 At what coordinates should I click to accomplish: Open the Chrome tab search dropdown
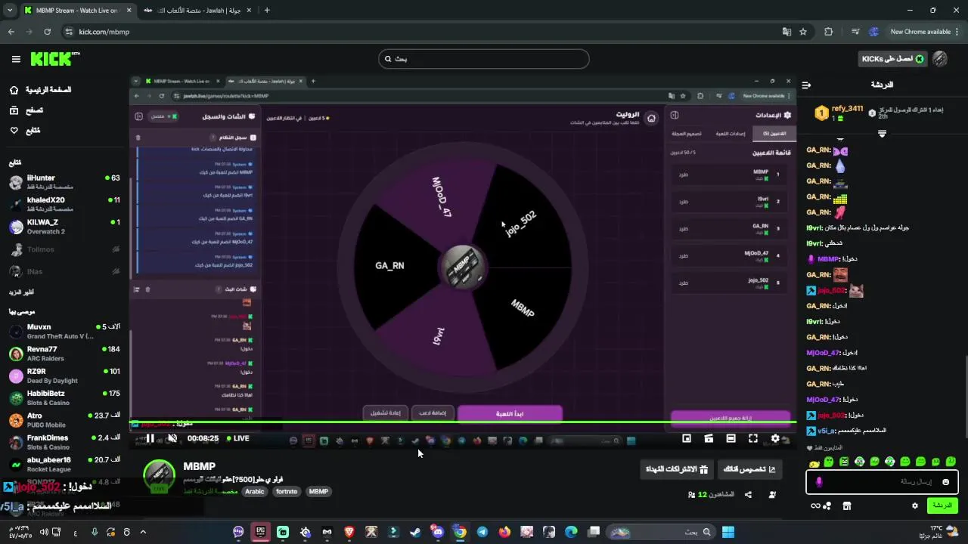pos(10,11)
